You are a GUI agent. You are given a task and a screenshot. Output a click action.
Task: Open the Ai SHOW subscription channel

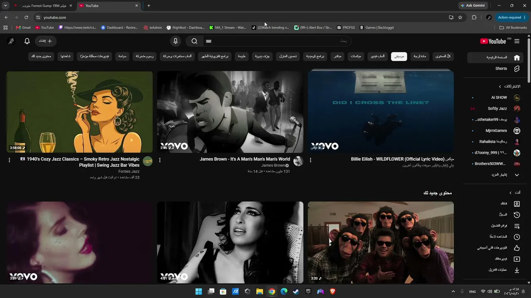coord(495,98)
